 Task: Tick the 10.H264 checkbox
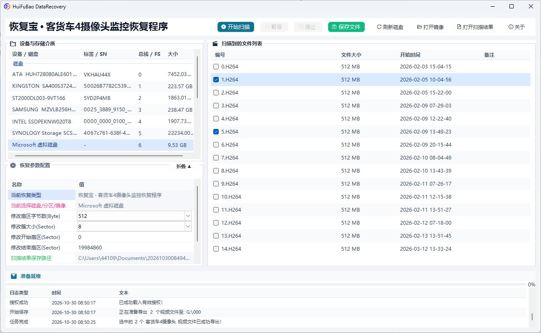click(216, 197)
